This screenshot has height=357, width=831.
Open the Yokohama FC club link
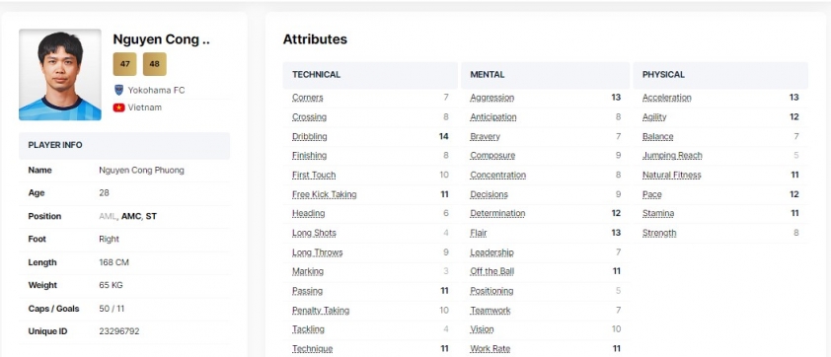click(156, 90)
